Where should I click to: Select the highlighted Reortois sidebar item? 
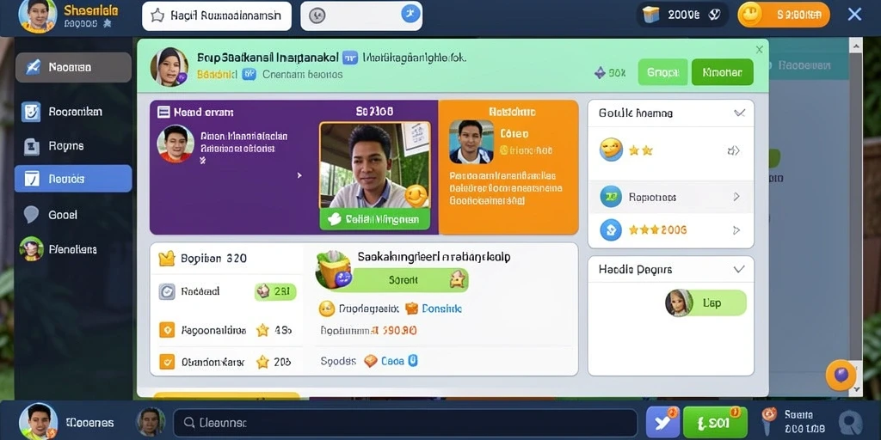73,179
